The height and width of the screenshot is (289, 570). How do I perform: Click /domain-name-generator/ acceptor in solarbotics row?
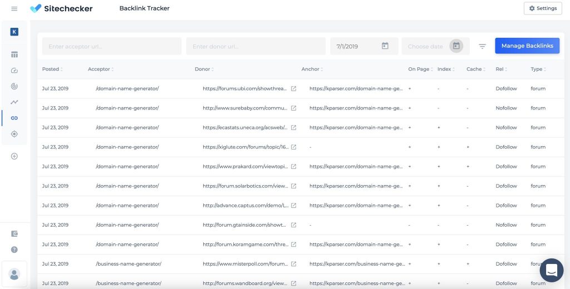tap(127, 186)
